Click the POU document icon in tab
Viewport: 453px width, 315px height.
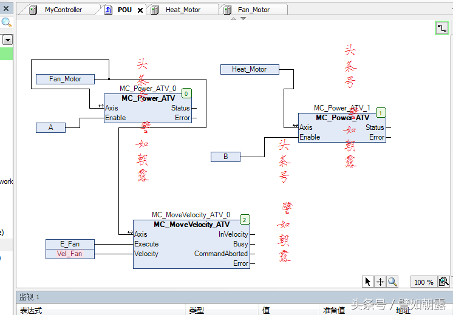[x=108, y=10]
